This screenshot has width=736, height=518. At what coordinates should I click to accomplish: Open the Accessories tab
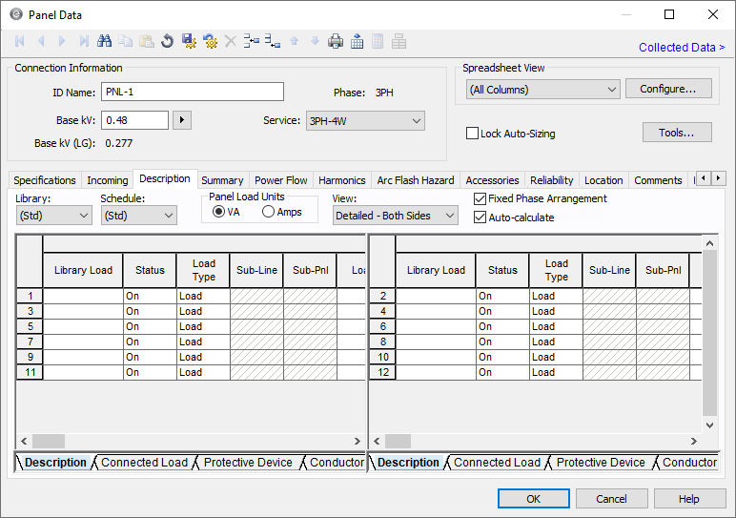tap(492, 180)
